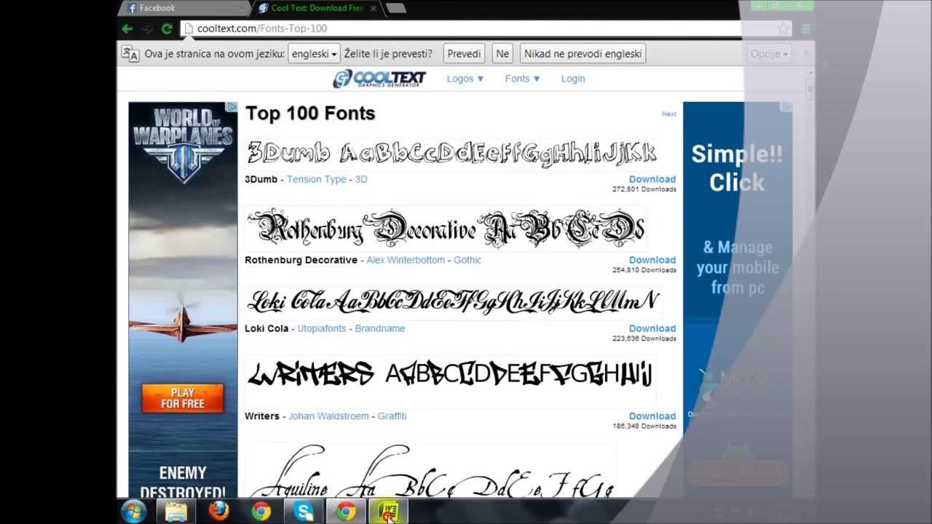Launch Firefox from the taskbar
This screenshot has height=524, width=932.
coord(218,512)
